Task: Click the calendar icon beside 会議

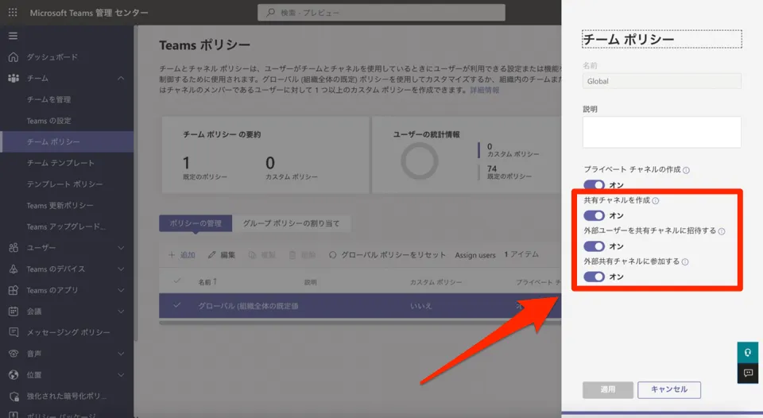Action: click(13, 311)
